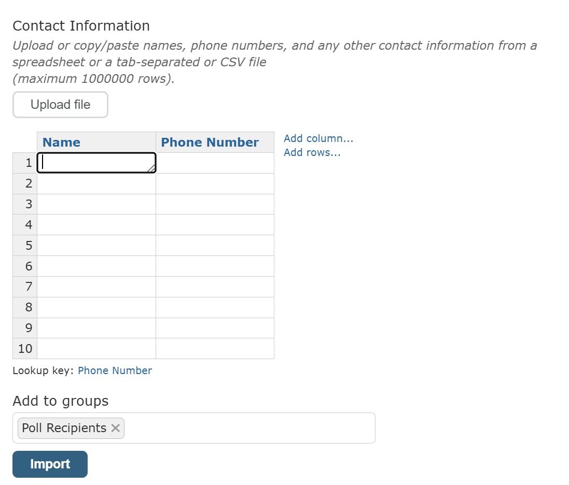This screenshot has width=569, height=485.
Task: Click the Phone Number cell in row 6
Action: point(215,266)
